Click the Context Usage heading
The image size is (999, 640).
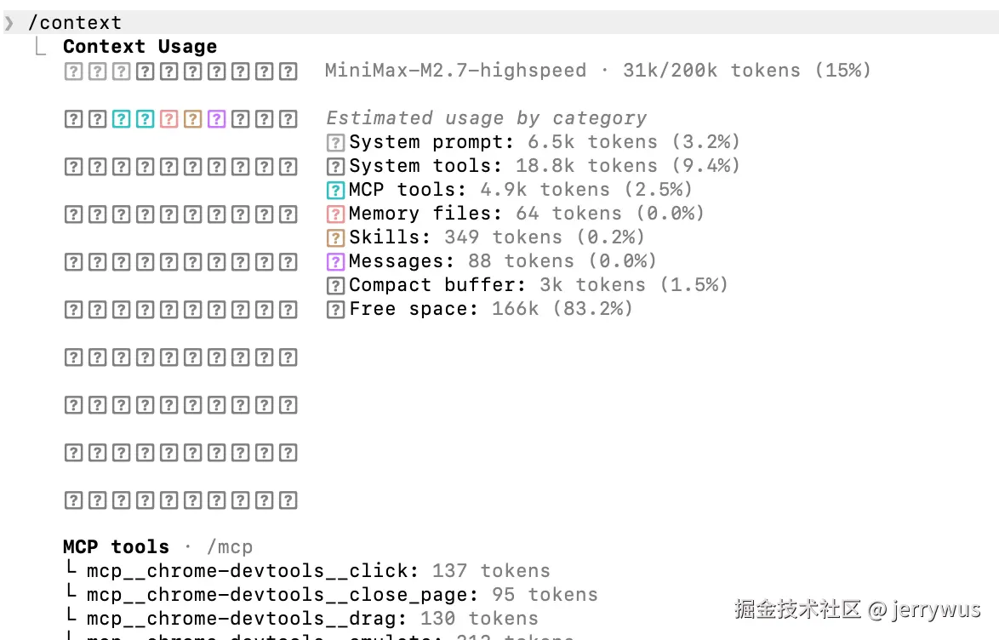(140, 47)
